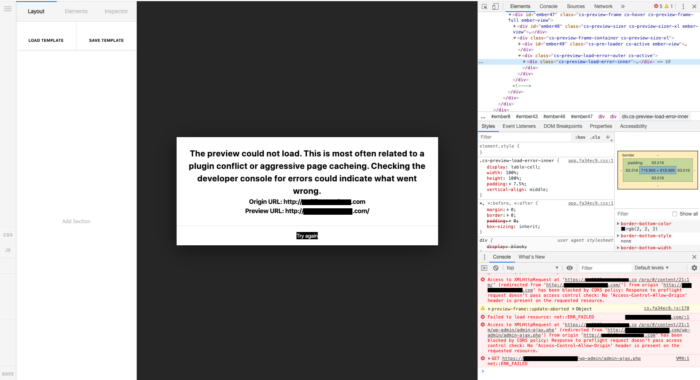Expand the border-bottom-style computed property

(x=618, y=236)
